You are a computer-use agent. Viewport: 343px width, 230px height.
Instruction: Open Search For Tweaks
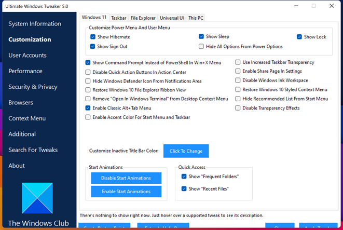(33, 150)
